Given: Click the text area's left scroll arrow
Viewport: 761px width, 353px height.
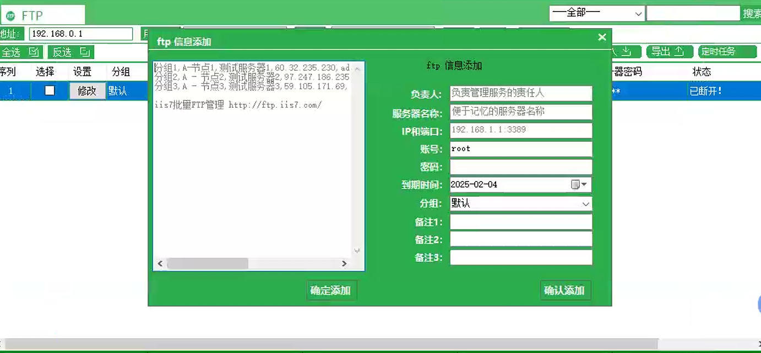Looking at the screenshot, I should point(160,264).
